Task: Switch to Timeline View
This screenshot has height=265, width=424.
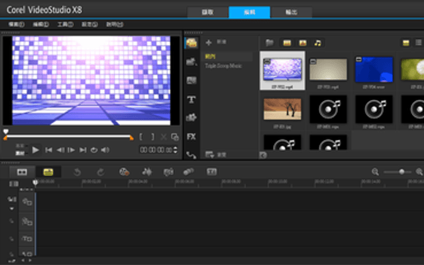Action: pyautogui.click(x=48, y=172)
